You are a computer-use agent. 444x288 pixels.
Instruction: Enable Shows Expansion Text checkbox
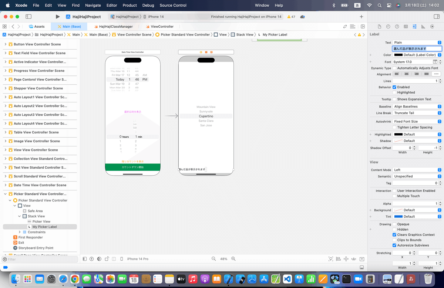394,99
